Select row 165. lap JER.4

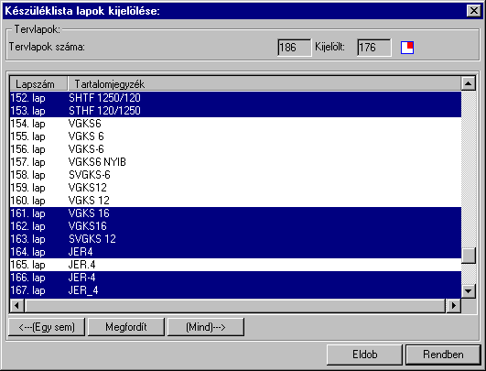[235, 265]
